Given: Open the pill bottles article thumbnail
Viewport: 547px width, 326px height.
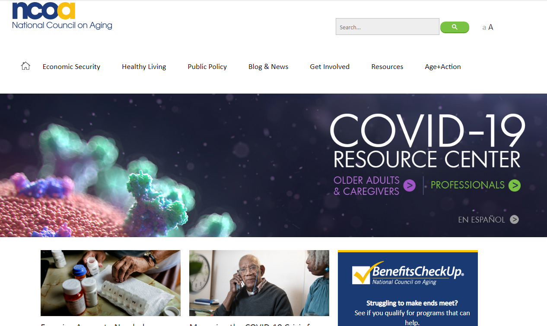Looking at the screenshot, I should [111, 283].
